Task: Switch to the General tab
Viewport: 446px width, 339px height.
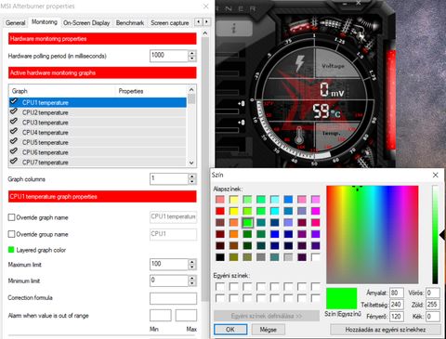Action: coord(15,22)
